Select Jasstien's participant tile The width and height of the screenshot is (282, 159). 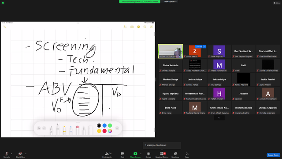244,94
